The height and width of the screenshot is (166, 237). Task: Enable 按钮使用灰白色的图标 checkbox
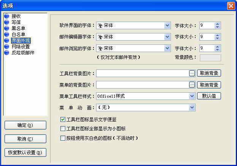[63, 138]
